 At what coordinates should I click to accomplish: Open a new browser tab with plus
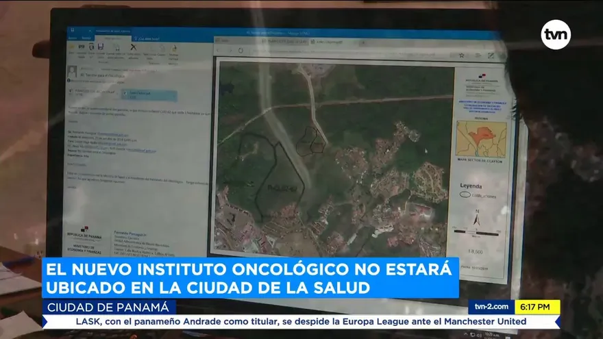(362, 42)
